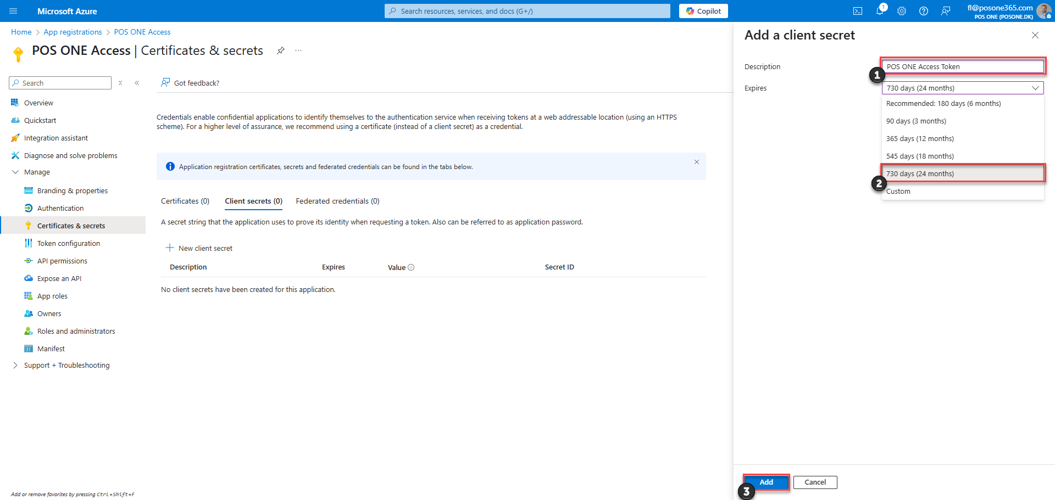The width and height of the screenshot is (1055, 500).
Task: Click the Cancel button
Action: [815, 482]
